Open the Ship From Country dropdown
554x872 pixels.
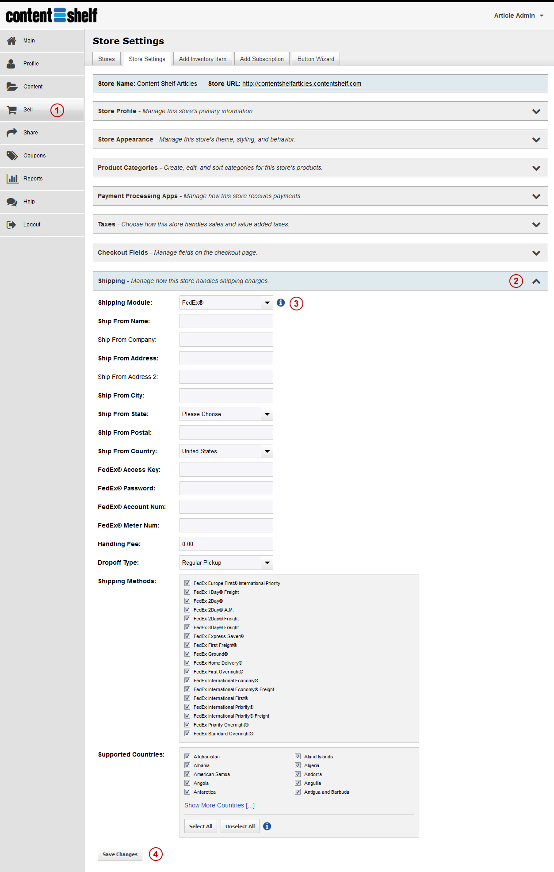point(226,451)
